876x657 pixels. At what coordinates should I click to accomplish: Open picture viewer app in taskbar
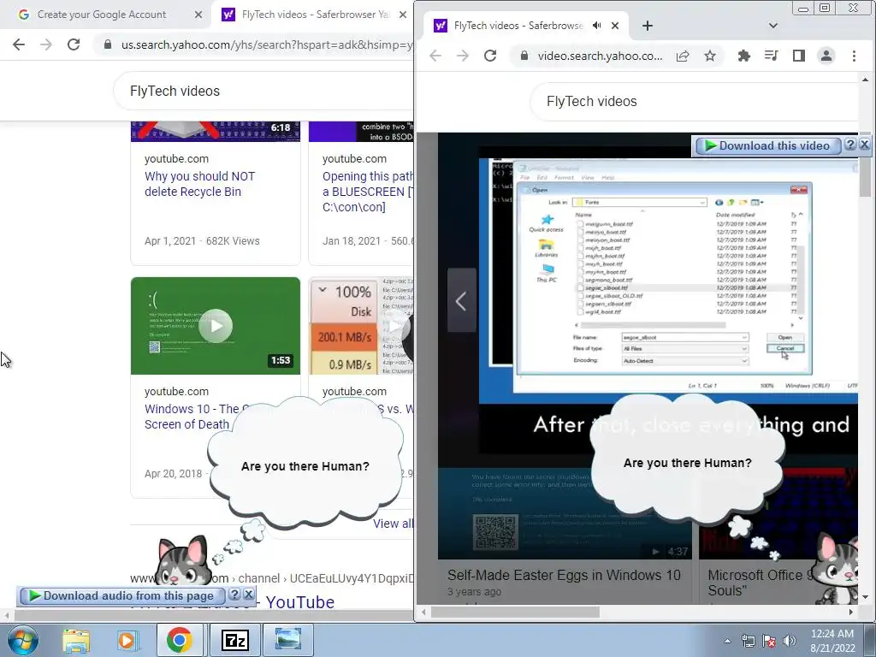tap(288, 640)
